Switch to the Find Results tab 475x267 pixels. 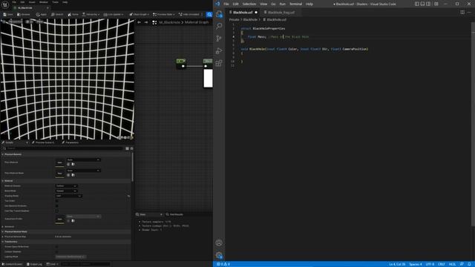[174, 214]
